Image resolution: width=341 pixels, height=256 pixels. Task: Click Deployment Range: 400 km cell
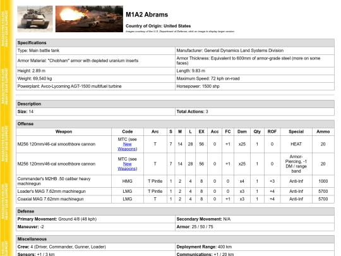[x=254, y=247]
